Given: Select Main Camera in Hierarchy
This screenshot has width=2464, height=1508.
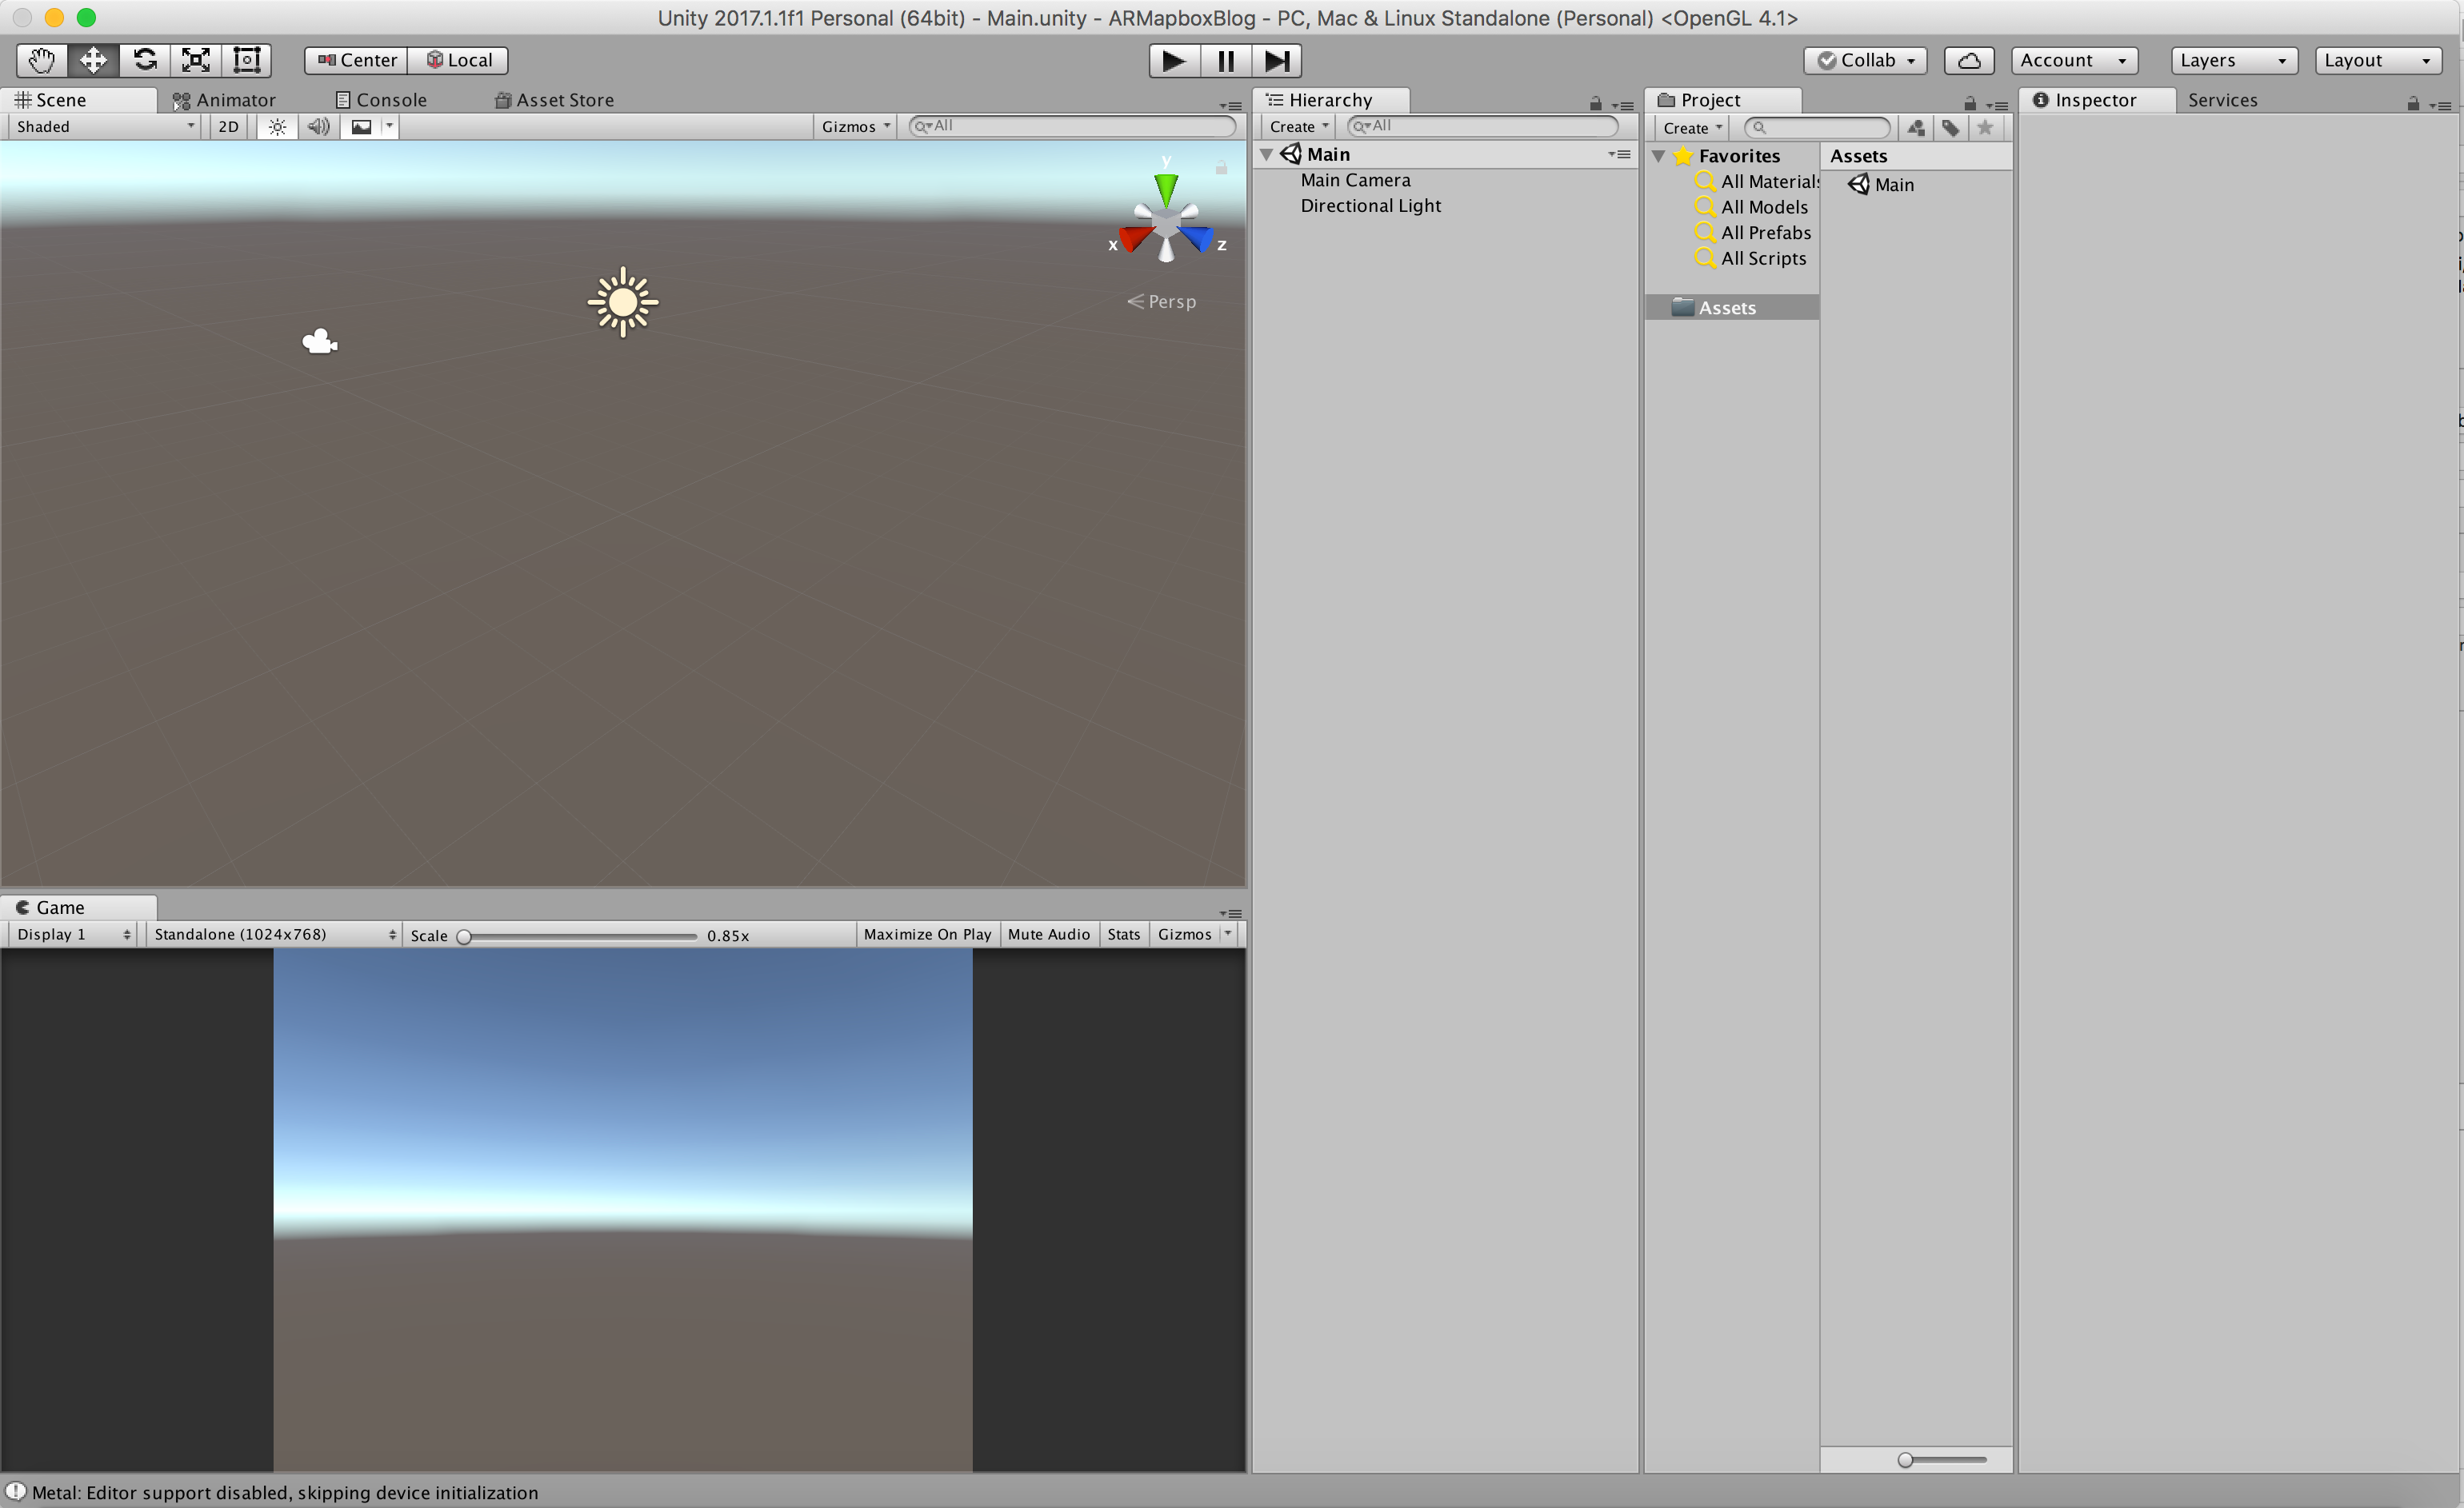Looking at the screenshot, I should click(x=1355, y=181).
